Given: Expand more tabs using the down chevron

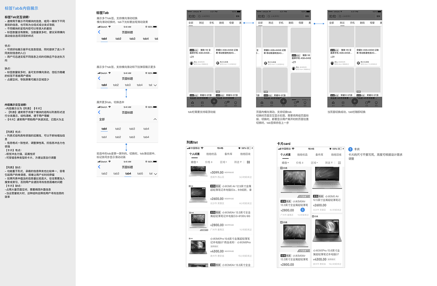Looking at the screenshot, I should click(x=155, y=85).
